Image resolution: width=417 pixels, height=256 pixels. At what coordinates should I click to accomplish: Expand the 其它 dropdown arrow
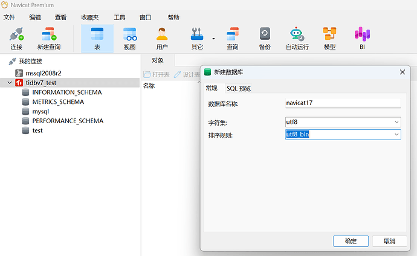213,39
